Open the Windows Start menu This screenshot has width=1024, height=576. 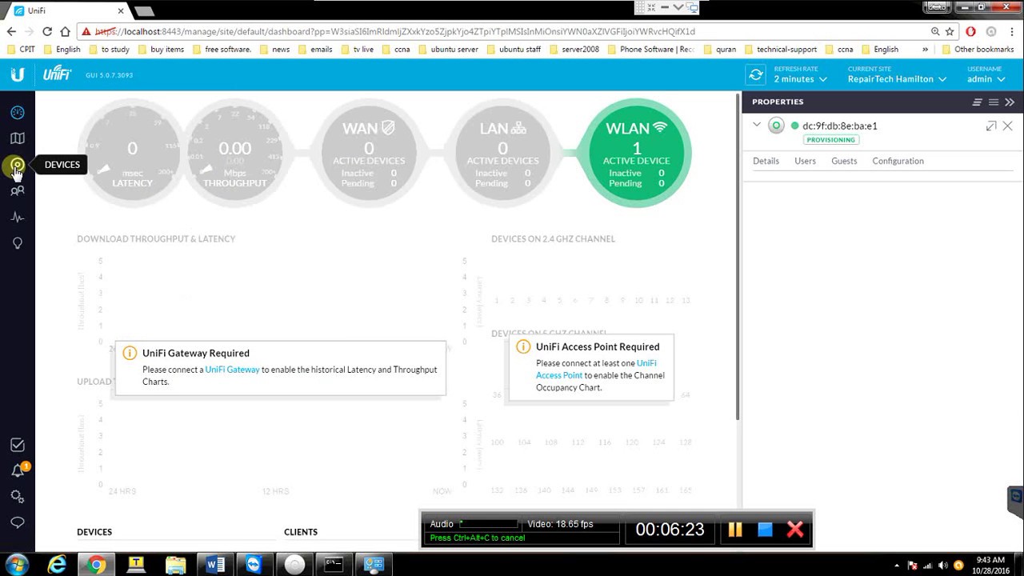[x=17, y=565]
